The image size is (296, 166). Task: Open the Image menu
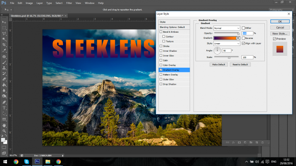(x=29, y=3)
